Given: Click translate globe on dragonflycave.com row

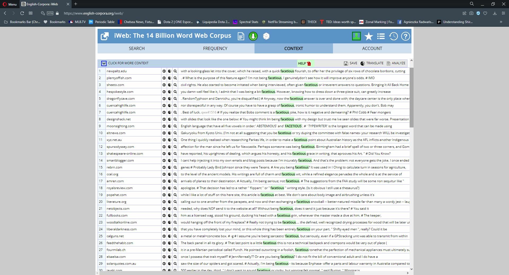Looking at the screenshot, I should [x=170, y=99].
